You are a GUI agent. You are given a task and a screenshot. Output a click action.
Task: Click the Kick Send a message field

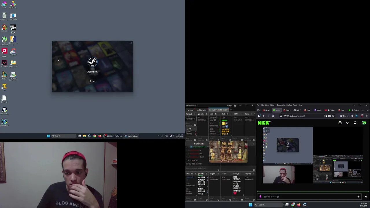[x=309, y=197]
